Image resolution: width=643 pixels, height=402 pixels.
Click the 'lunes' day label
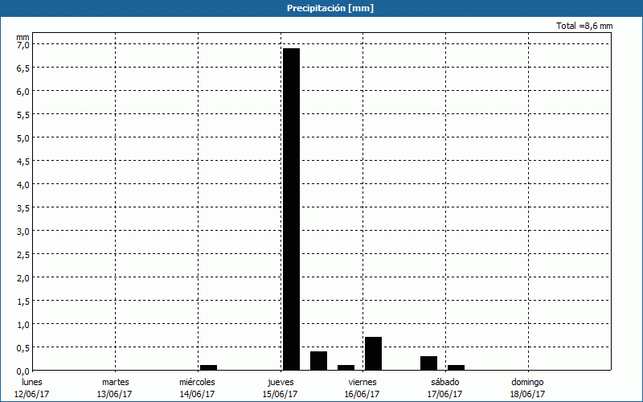(32, 382)
